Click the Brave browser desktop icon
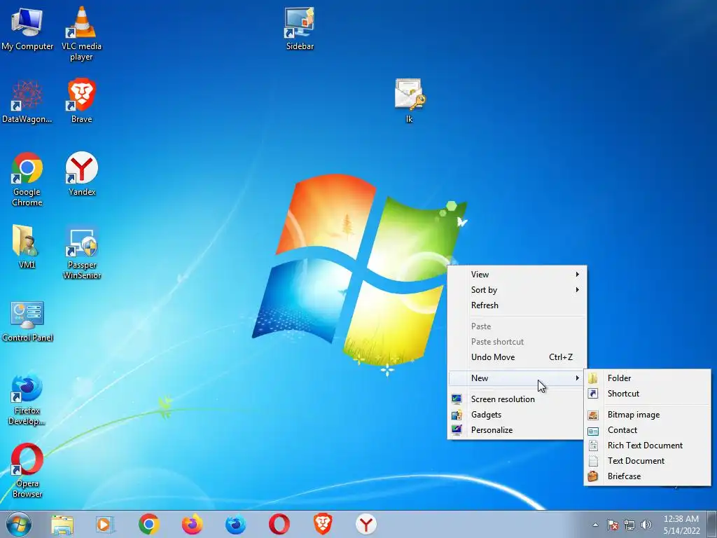717x538 pixels. tap(81, 101)
